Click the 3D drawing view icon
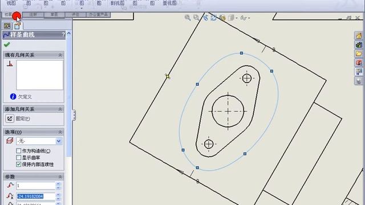 coord(222,18)
